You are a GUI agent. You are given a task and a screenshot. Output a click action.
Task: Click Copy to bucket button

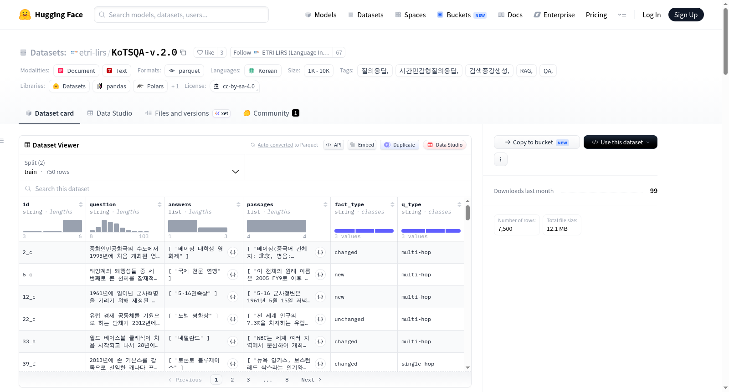pyautogui.click(x=537, y=142)
